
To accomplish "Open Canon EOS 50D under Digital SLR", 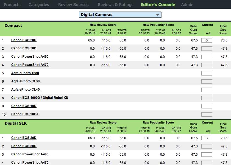I will (x=24, y=146).
